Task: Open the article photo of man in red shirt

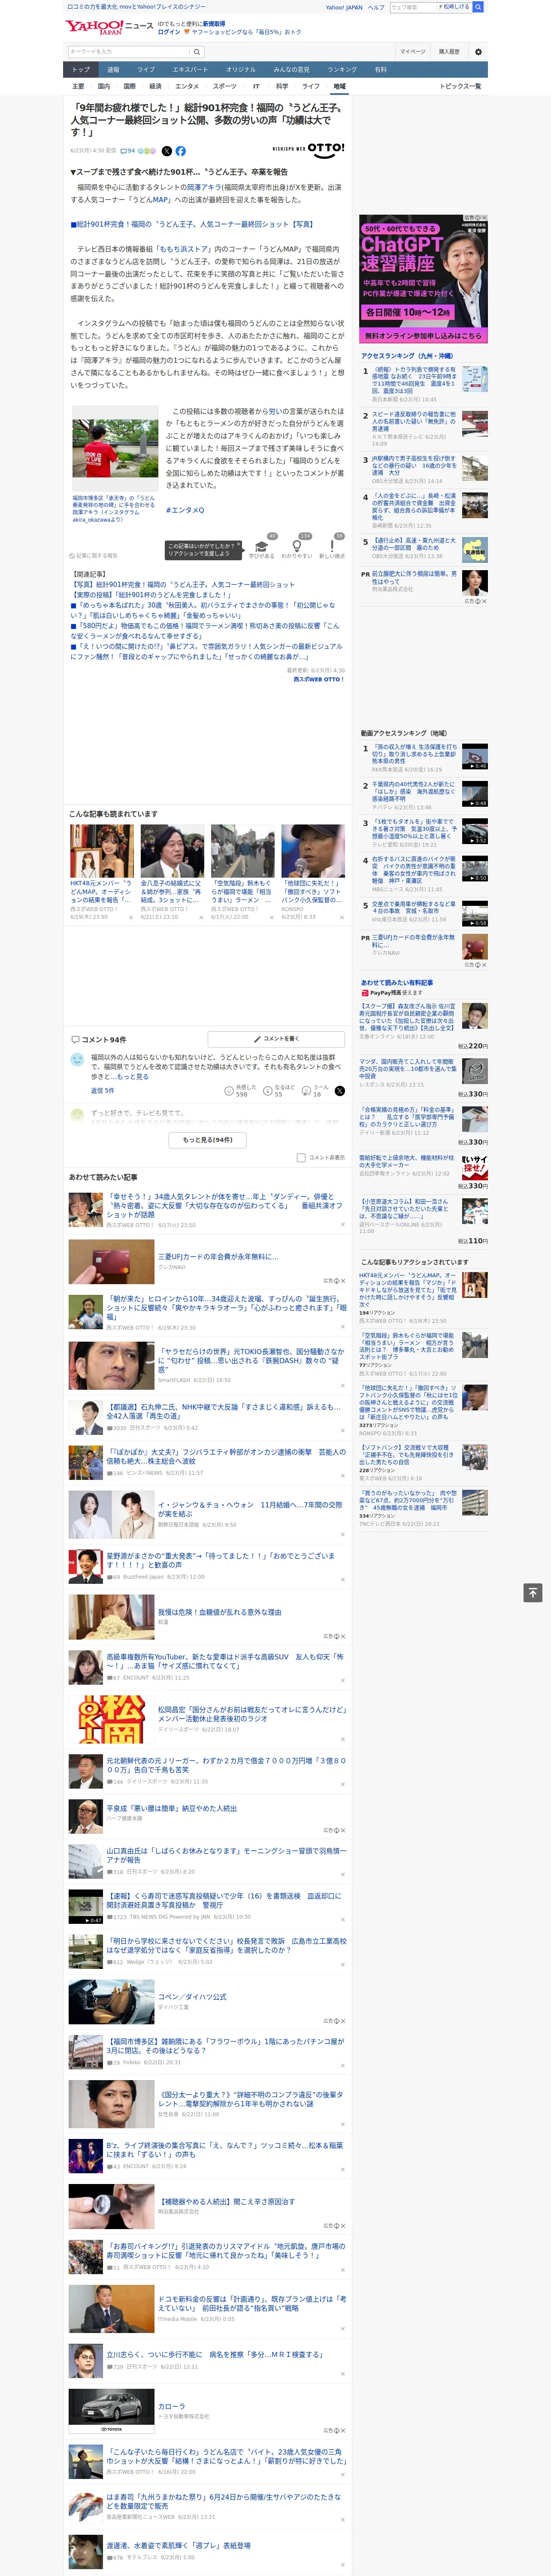Action: pyautogui.click(x=114, y=449)
